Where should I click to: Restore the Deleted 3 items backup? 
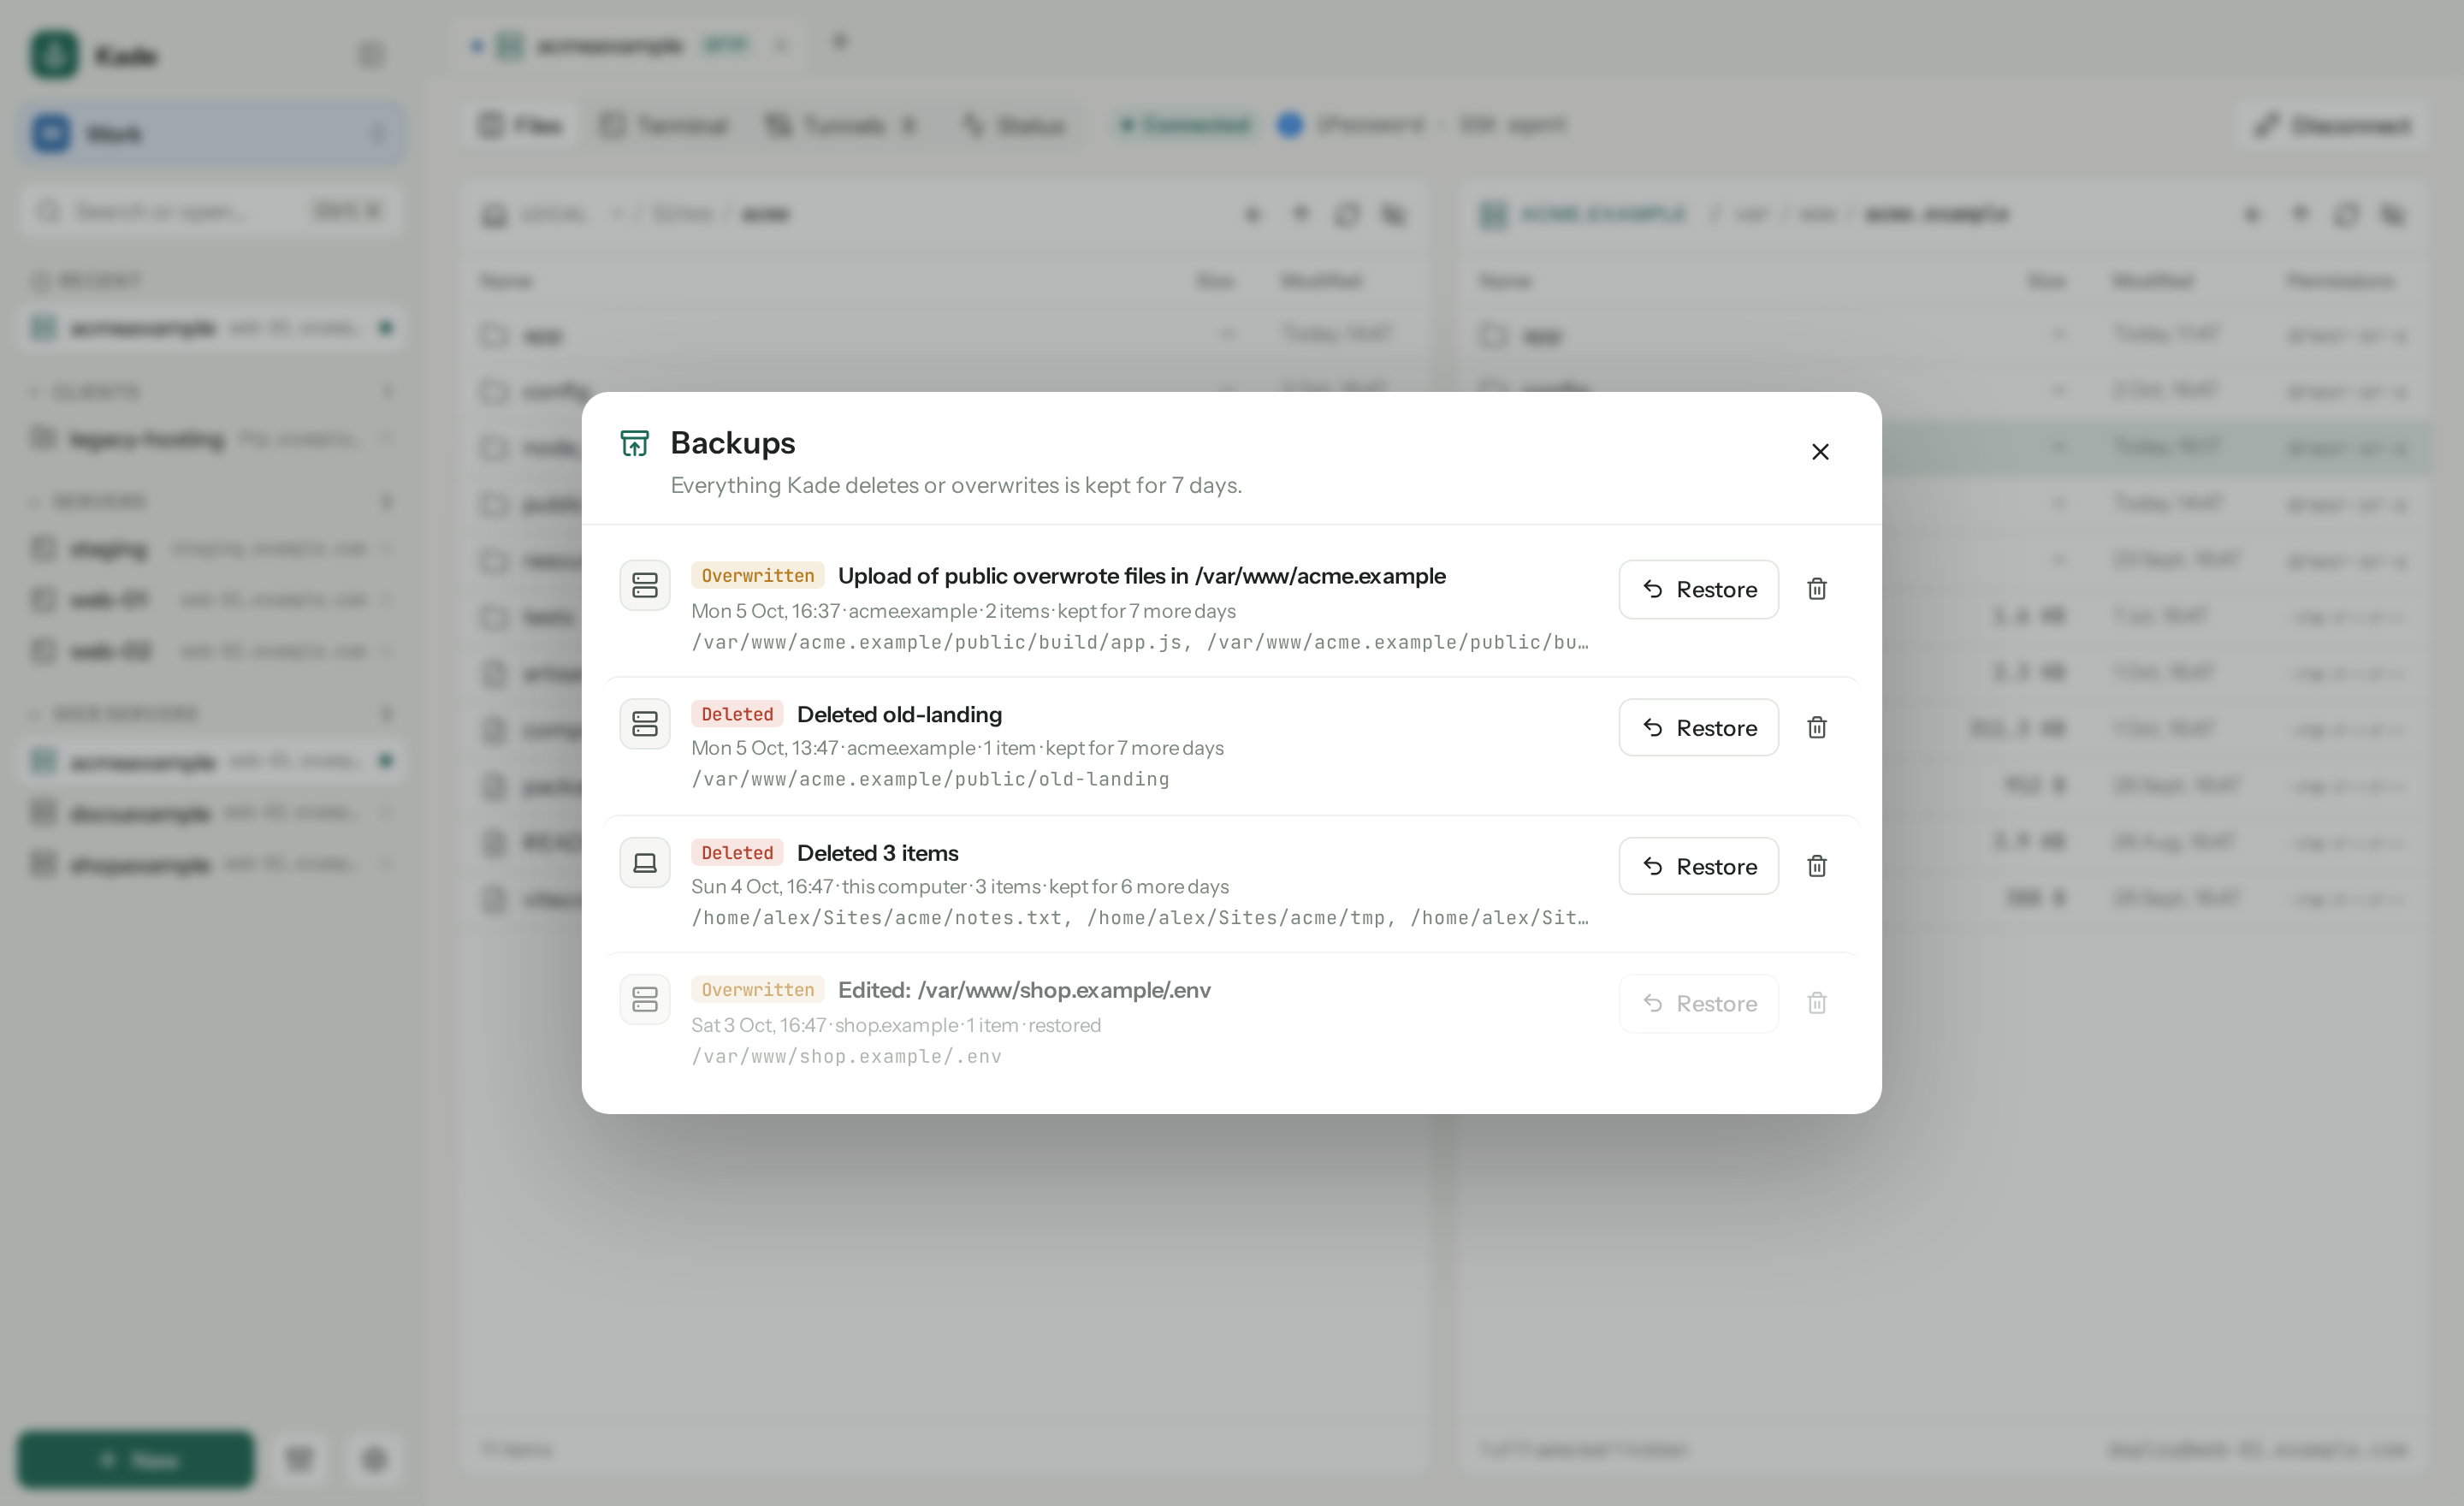click(1698, 866)
